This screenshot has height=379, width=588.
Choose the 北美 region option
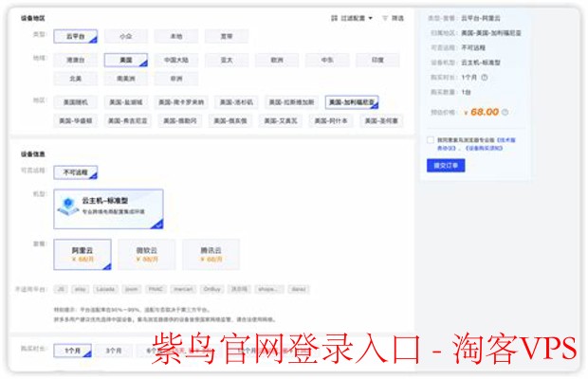75,79
